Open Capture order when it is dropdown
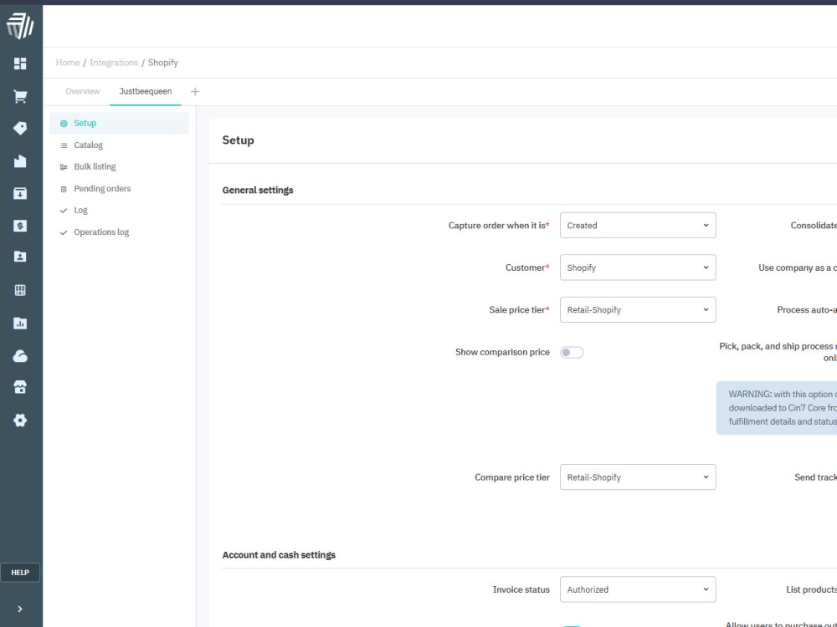Screen dimensions: 837x627 click(637, 226)
